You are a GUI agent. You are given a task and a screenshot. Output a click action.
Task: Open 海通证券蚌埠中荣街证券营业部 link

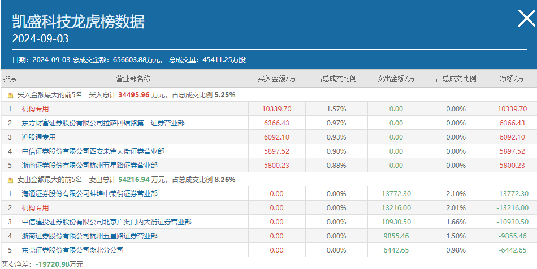click(x=90, y=193)
